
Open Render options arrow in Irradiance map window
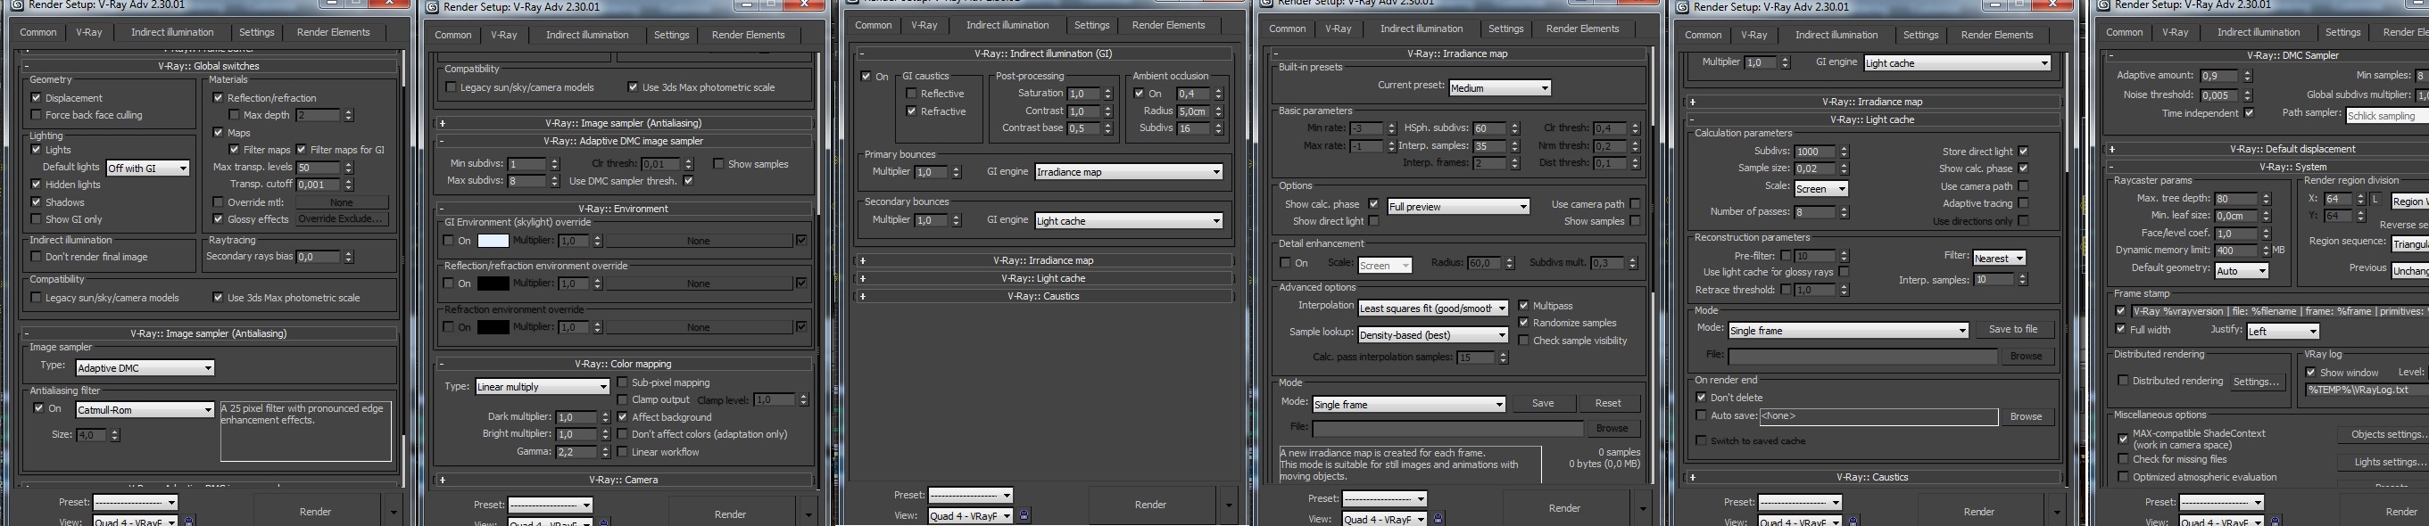(1643, 508)
